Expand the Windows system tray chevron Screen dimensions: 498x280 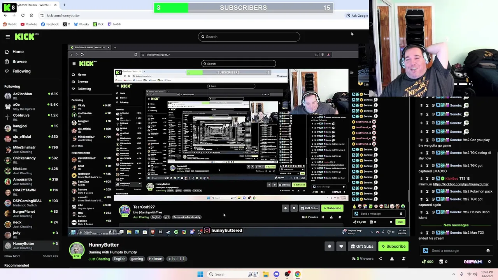[x=454, y=274]
